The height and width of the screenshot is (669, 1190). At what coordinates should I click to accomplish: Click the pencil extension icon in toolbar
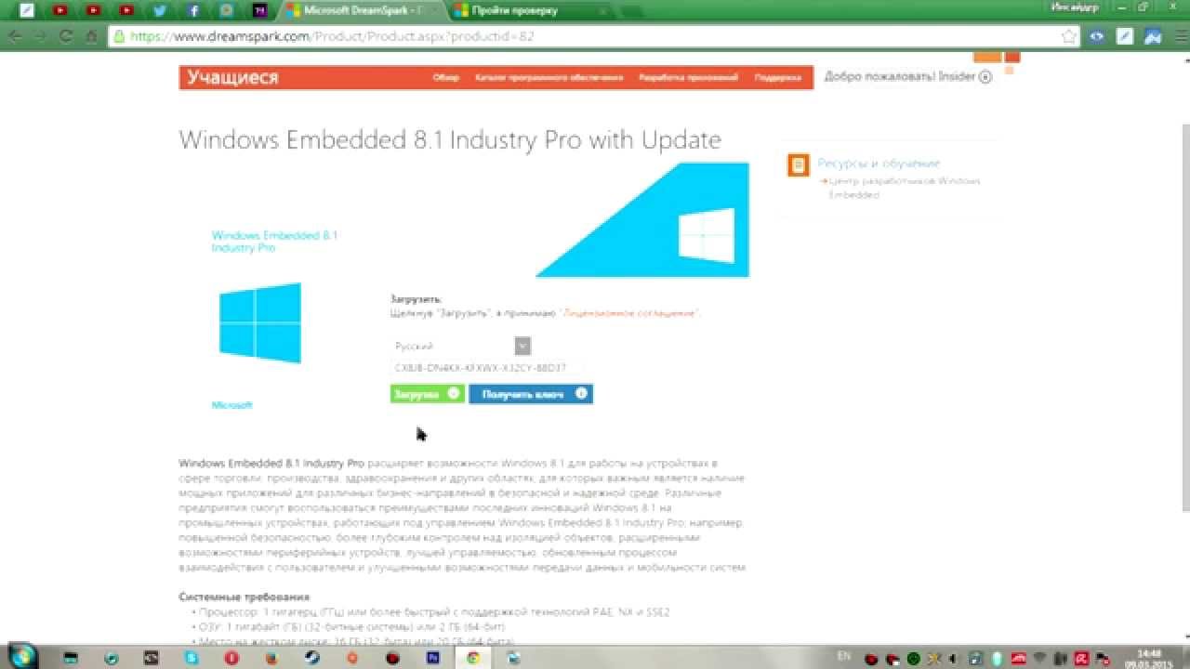pyautogui.click(x=1125, y=37)
